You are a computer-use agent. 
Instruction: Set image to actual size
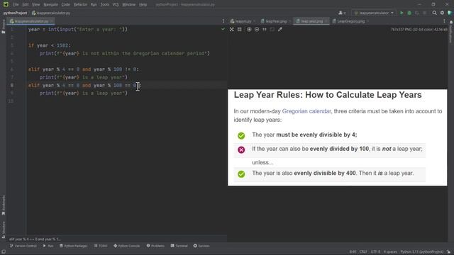click(x=265, y=29)
